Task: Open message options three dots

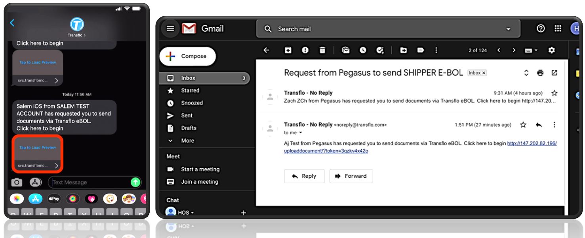Action: pyautogui.click(x=555, y=125)
